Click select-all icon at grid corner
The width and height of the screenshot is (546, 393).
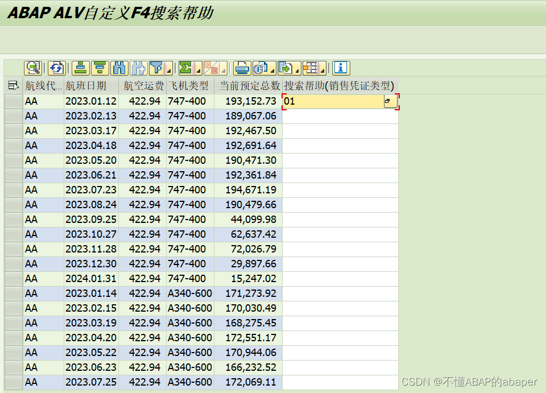(x=13, y=85)
